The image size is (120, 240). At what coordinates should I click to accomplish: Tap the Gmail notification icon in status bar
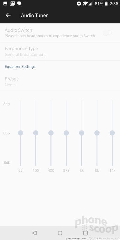click(12, 4)
